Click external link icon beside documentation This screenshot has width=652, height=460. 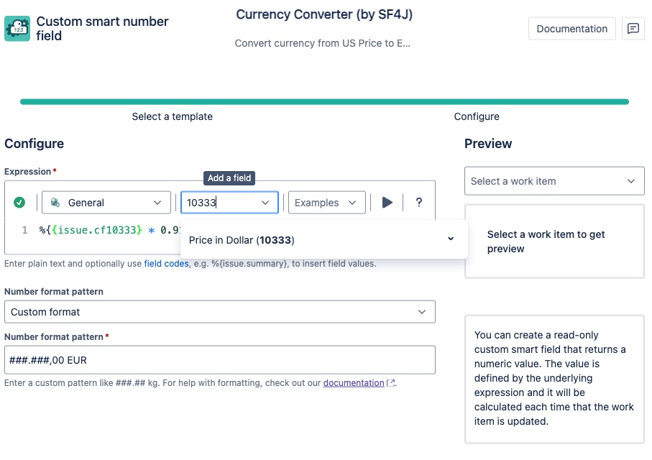[x=391, y=383]
